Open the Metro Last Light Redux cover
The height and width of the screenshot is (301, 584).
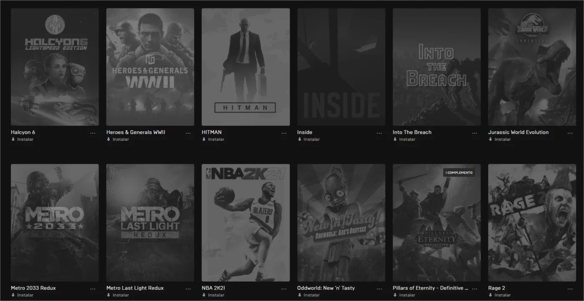[150, 223]
